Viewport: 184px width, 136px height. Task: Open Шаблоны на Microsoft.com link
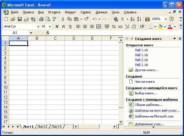[154, 116]
